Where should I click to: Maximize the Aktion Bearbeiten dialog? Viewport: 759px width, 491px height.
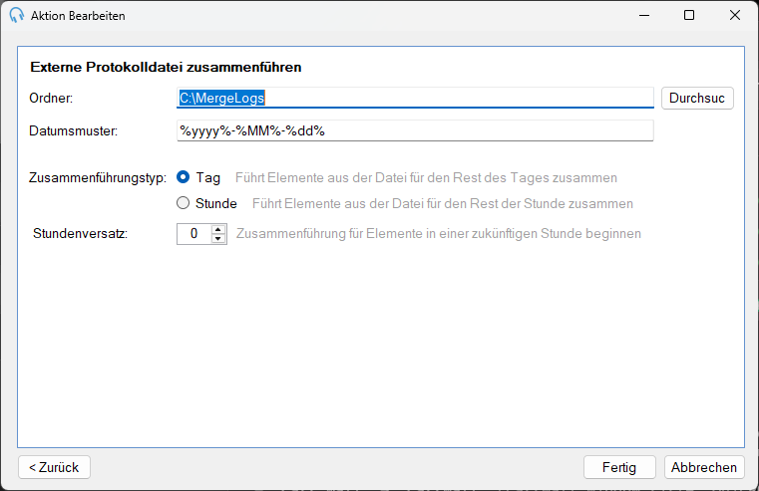tap(689, 16)
